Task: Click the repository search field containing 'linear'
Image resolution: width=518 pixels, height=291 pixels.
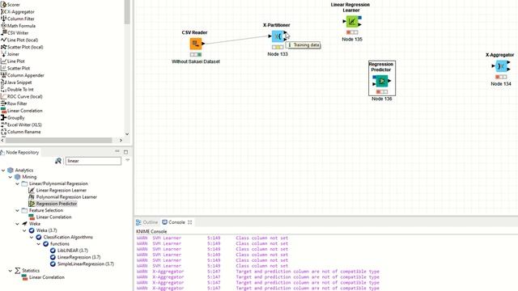Action: pyautogui.click(x=93, y=161)
